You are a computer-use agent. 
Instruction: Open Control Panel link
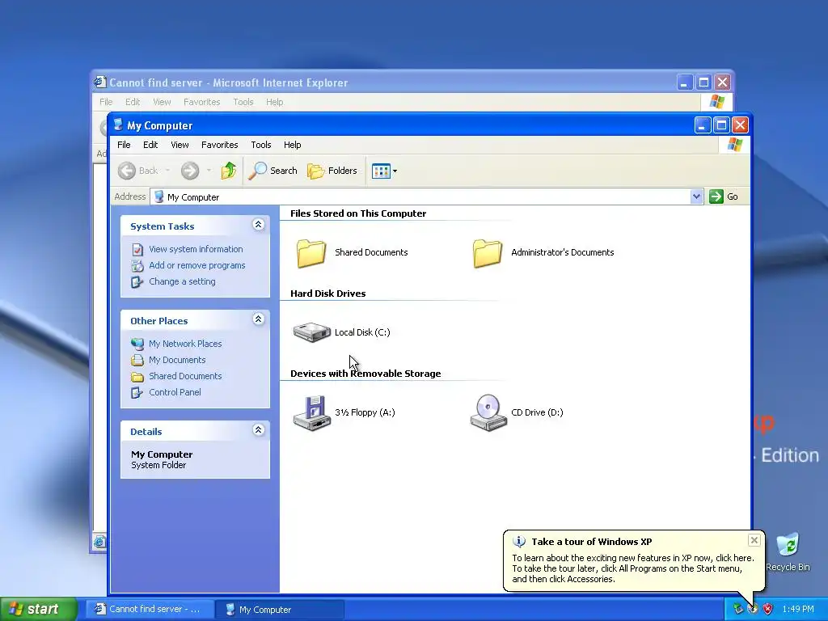click(x=175, y=392)
